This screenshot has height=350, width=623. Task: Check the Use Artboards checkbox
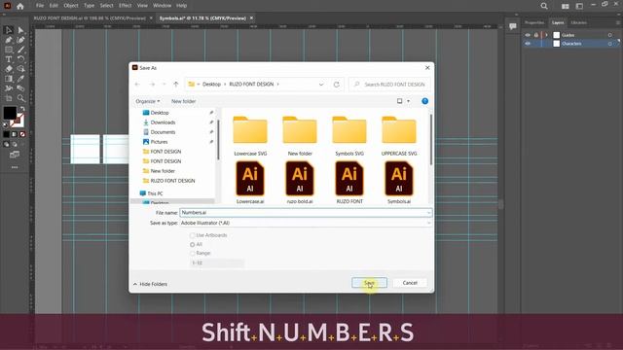click(x=193, y=235)
